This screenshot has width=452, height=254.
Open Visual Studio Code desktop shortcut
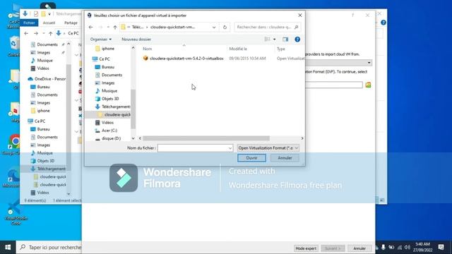[15, 212]
